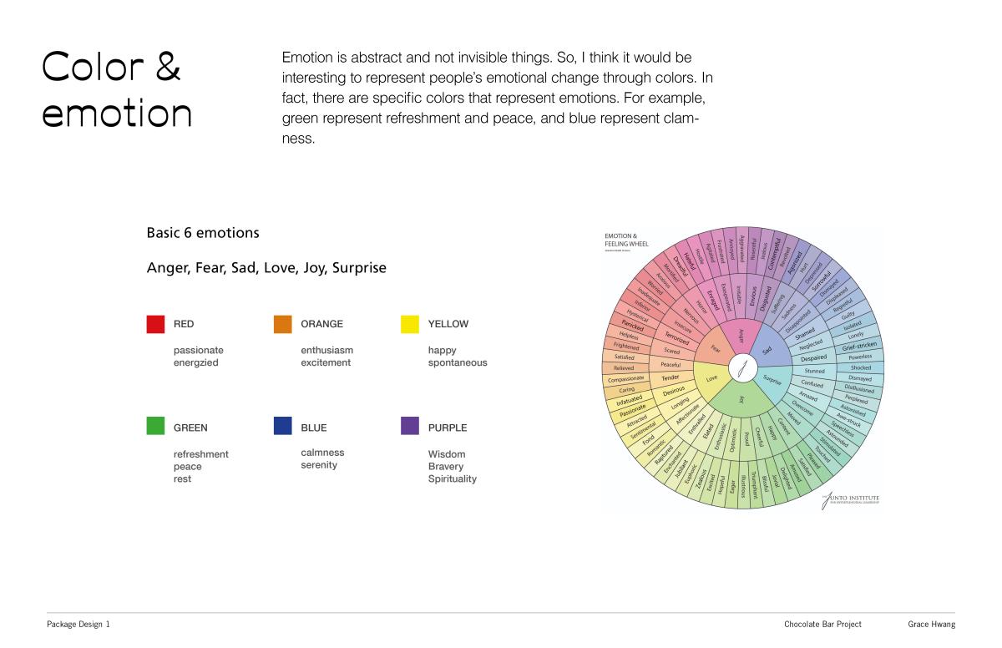Click the Joy segment of the wheel
This screenshot has height=648, width=1002.
(741, 400)
